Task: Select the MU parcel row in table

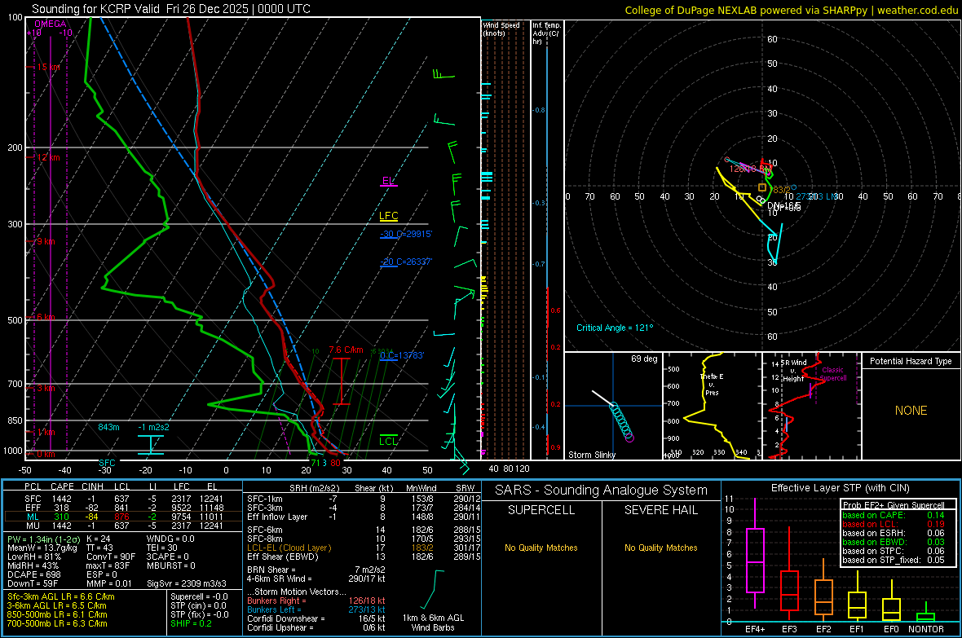Action: tap(123, 525)
